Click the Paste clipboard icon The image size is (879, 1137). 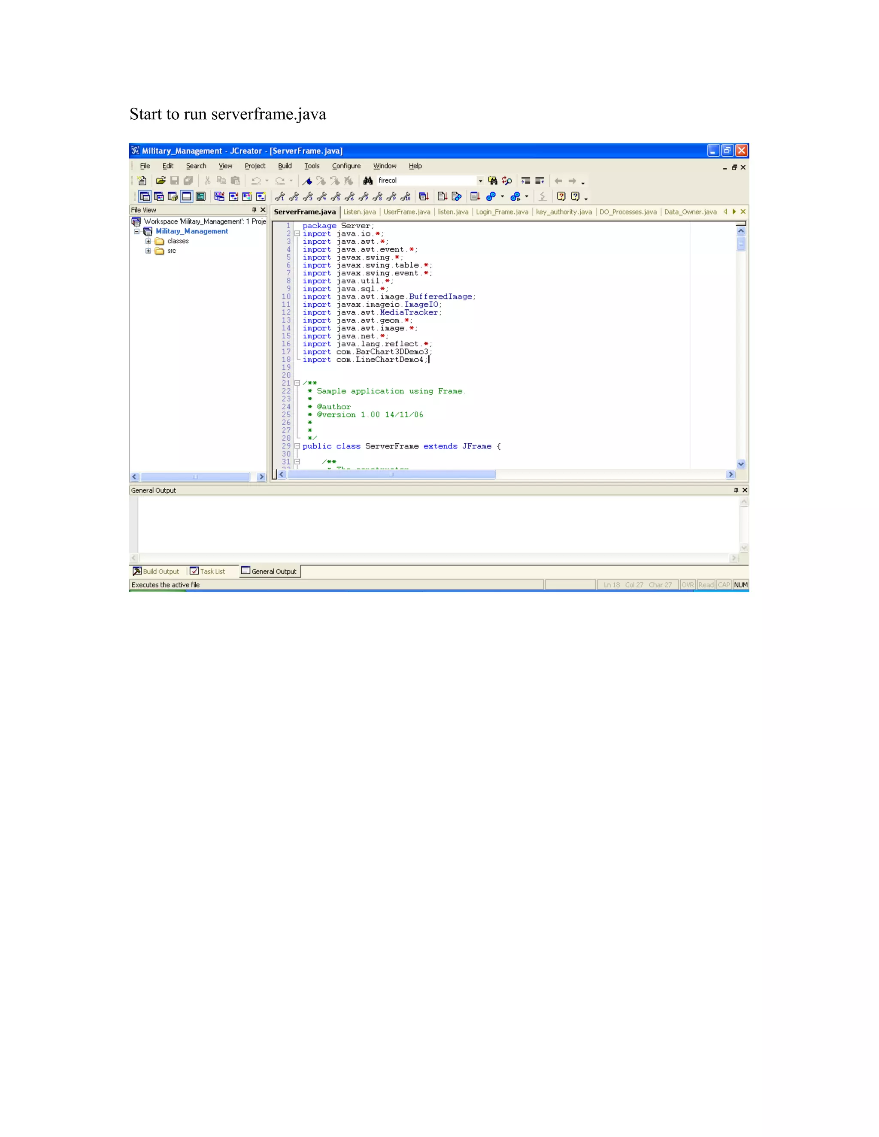(x=235, y=181)
